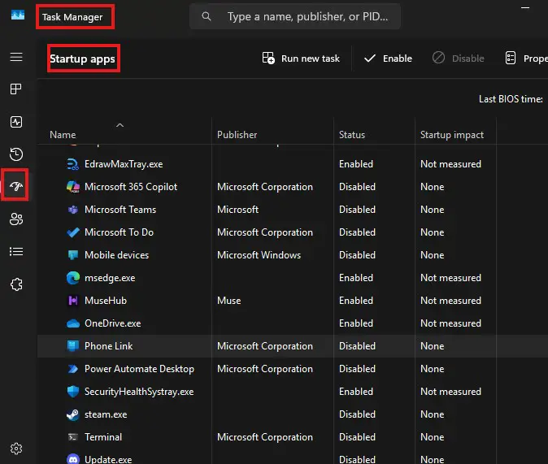Click the search magnifier icon
Image resolution: width=548 pixels, height=464 pixels.
click(207, 16)
